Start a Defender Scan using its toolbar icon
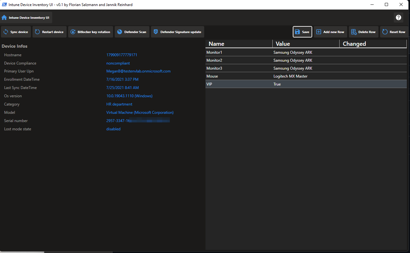 [x=120, y=32]
